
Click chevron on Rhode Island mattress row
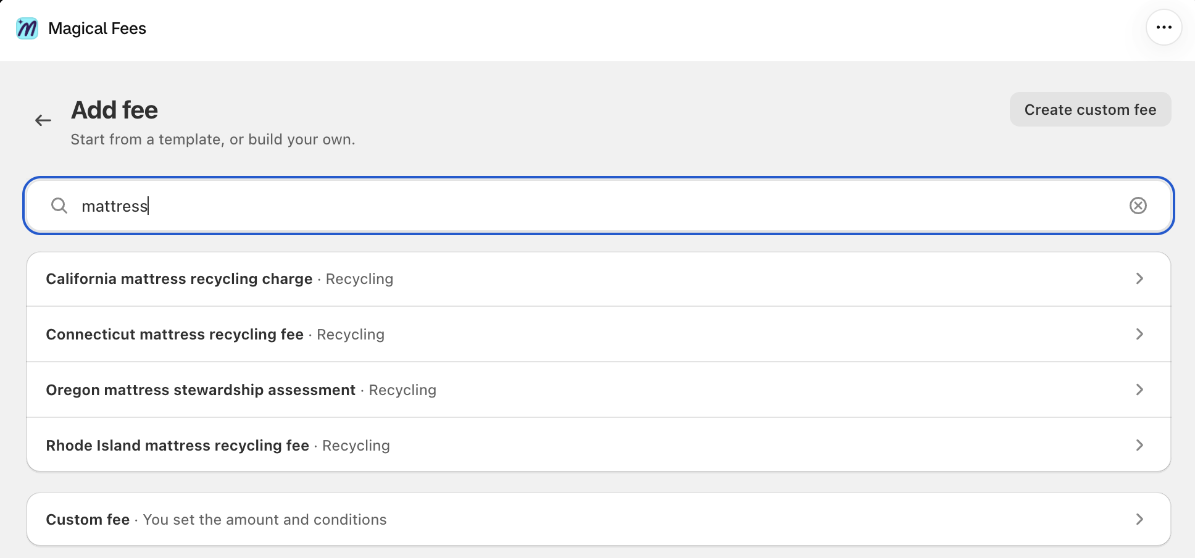point(1139,445)
